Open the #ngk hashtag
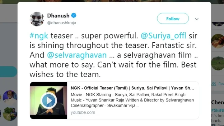 38,35
